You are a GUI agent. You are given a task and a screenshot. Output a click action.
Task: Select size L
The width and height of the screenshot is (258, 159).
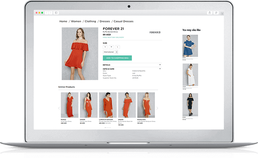click(x=117, y=47)
